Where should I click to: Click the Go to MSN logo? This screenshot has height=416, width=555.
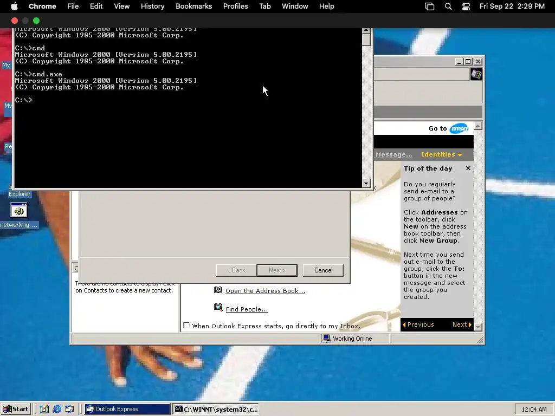click(x=459, y=128)
